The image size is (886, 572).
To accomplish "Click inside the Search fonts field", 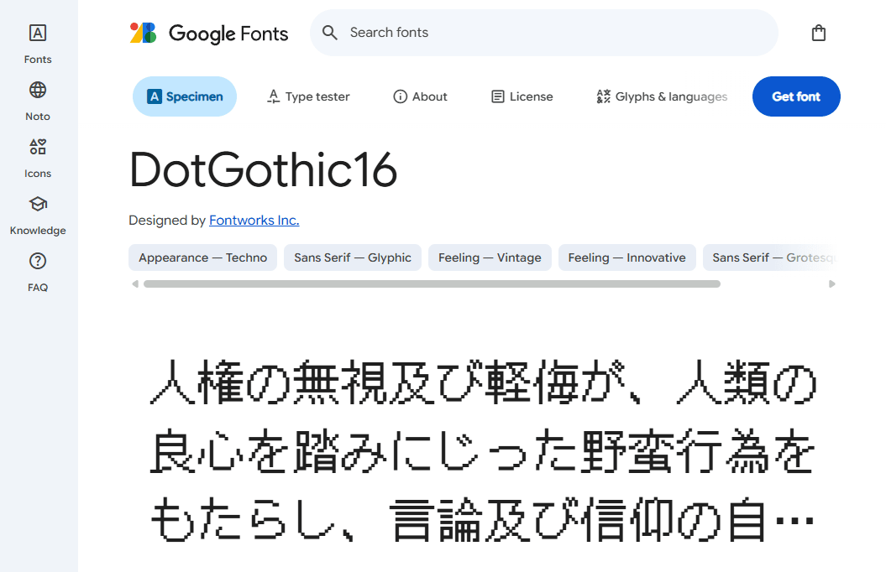I will [544, 33].
